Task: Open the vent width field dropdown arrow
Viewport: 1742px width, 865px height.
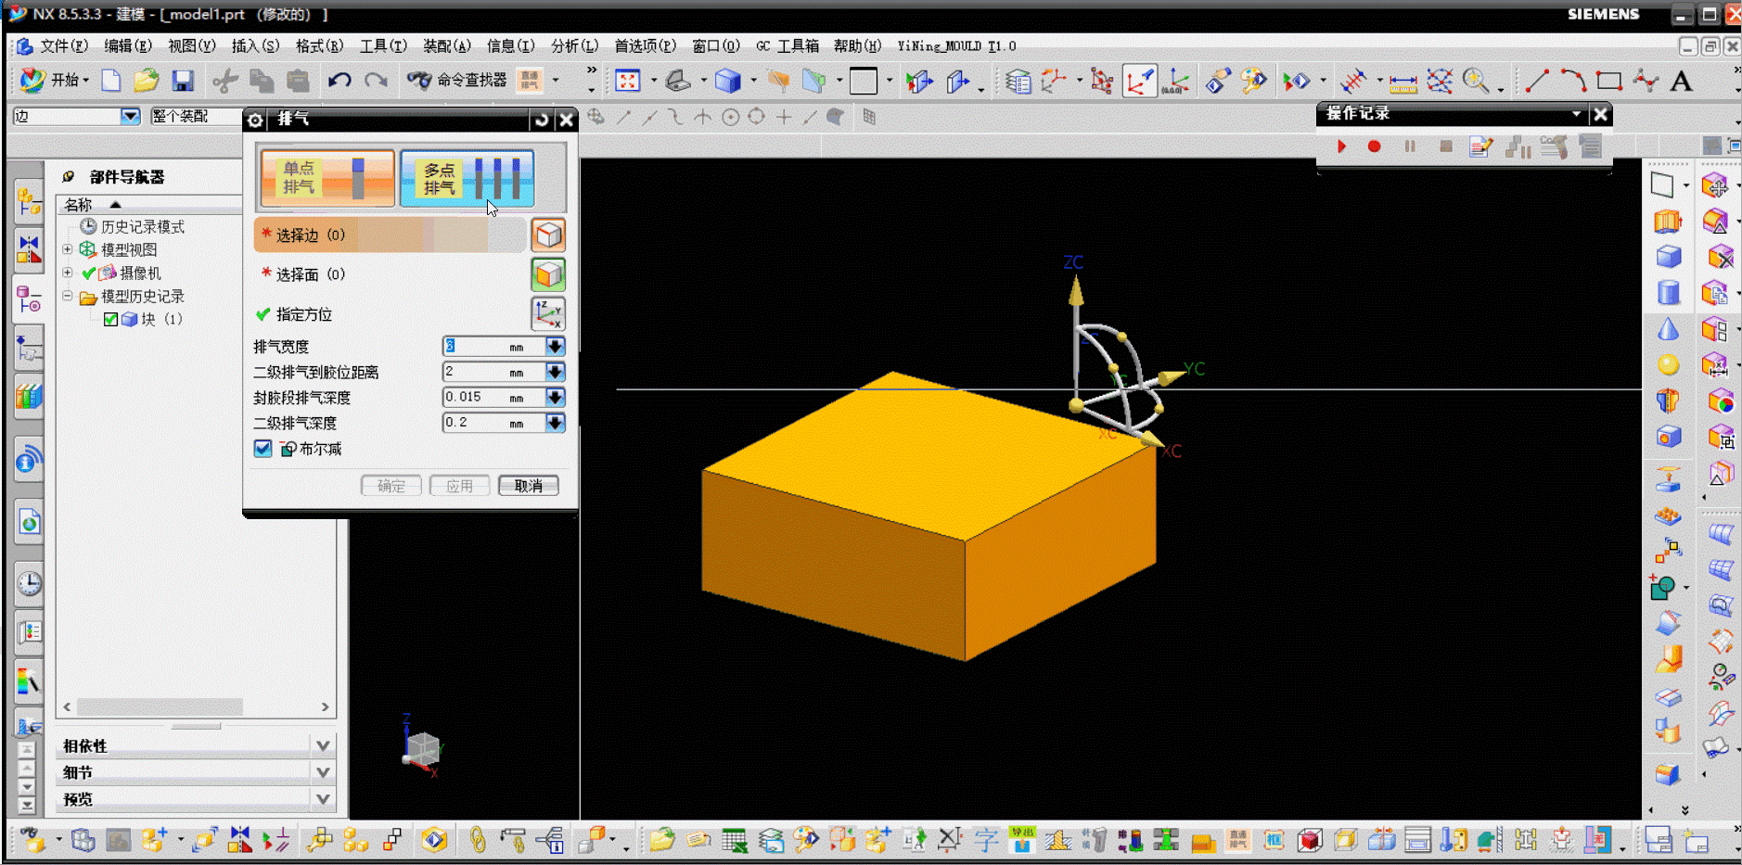Action: [555, 346]
